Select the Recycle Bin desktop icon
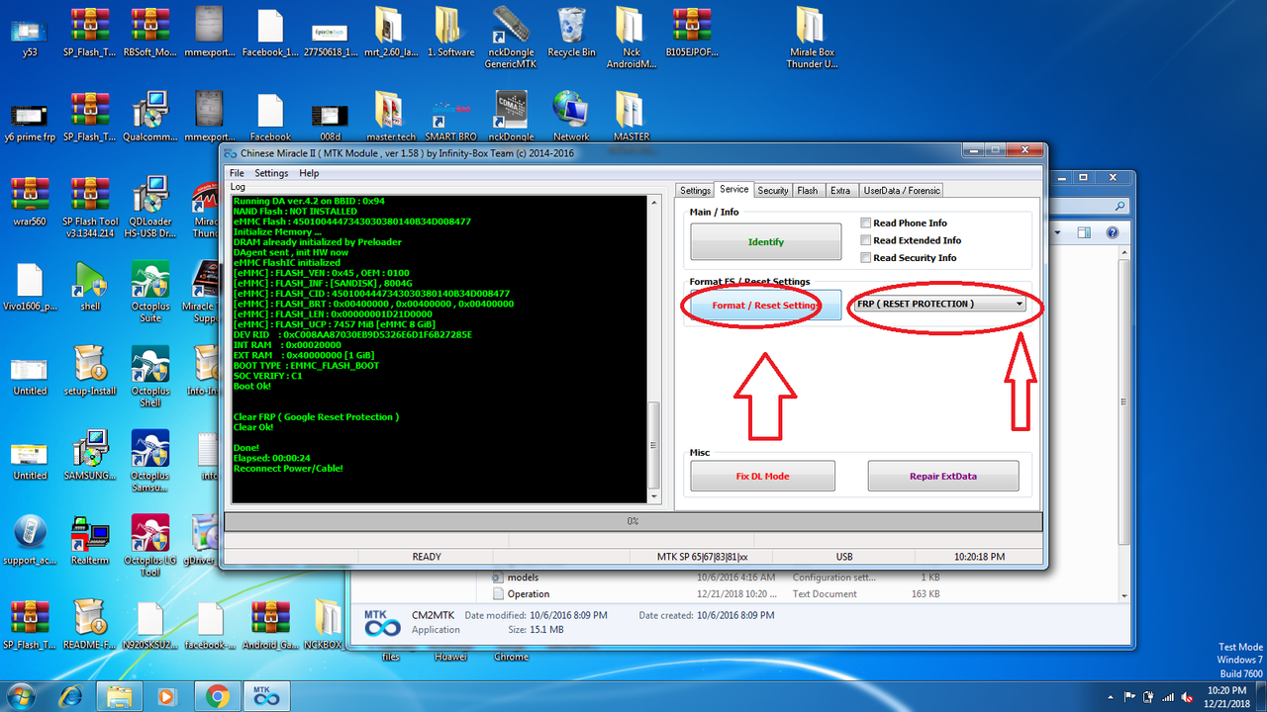Screen dimensions: 1267x712 (571, 33)
